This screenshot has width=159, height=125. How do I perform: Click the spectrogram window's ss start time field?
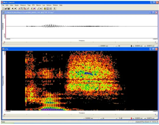tap(139, 118)
